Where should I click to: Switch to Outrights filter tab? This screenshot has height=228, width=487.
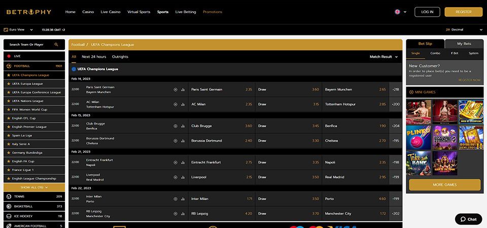click(x=120, y=57)
